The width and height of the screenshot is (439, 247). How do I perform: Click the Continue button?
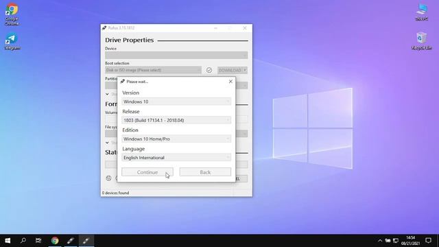tap(147, 172)
